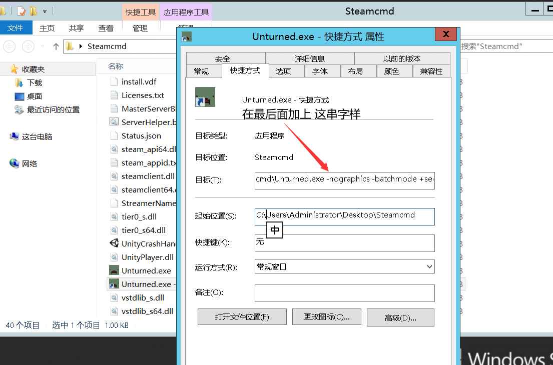
Task: Click the 下载 folder icon in sidebar
Action: point(19,83)
